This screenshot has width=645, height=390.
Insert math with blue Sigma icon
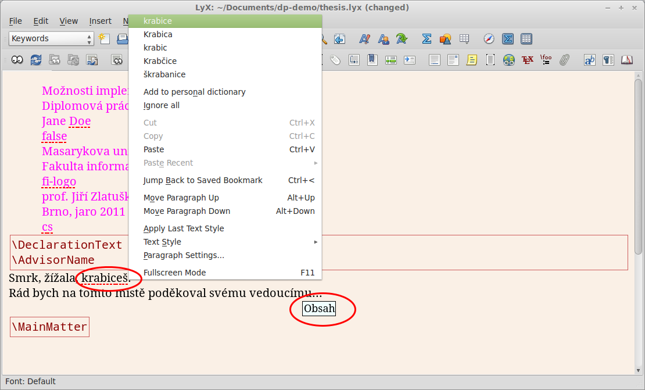427,39
